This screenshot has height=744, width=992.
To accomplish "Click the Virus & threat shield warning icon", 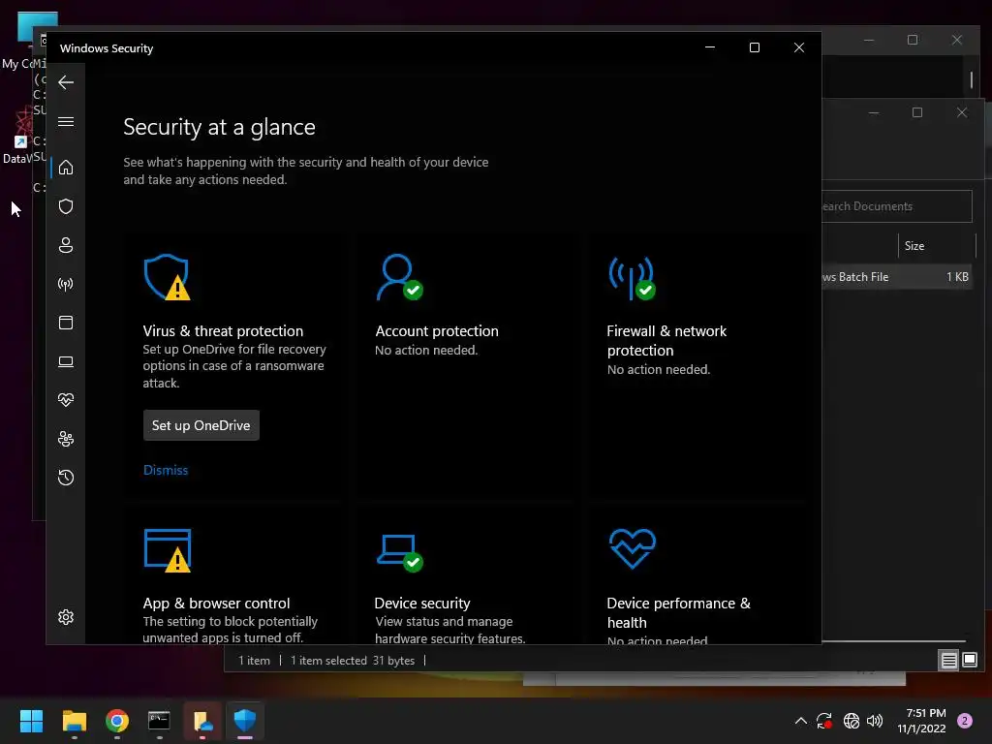I will click(x=167, y=277).
